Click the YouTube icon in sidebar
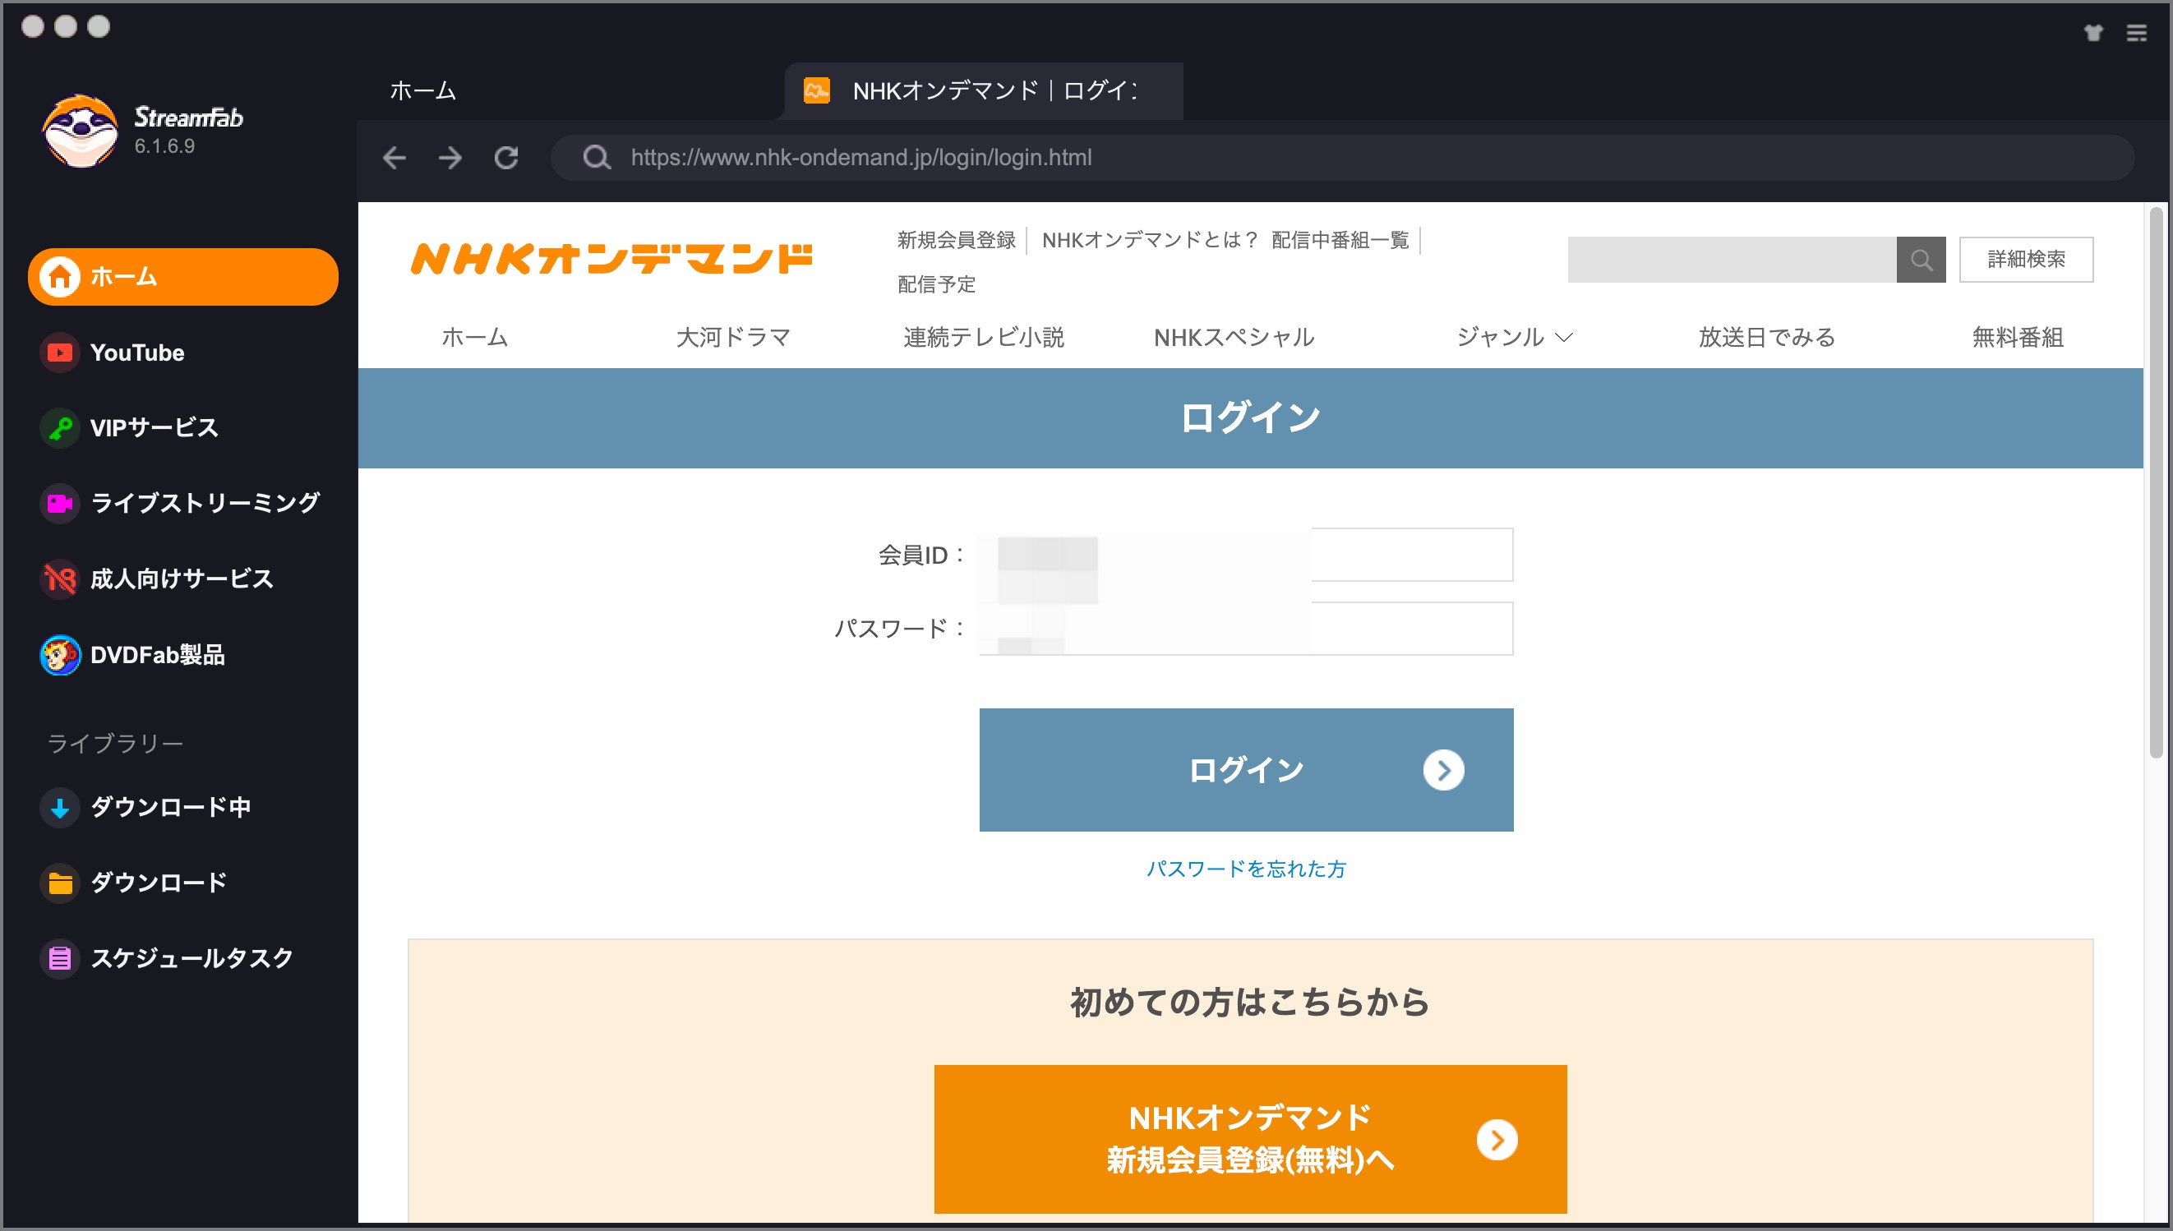 [x=60, y=353]
